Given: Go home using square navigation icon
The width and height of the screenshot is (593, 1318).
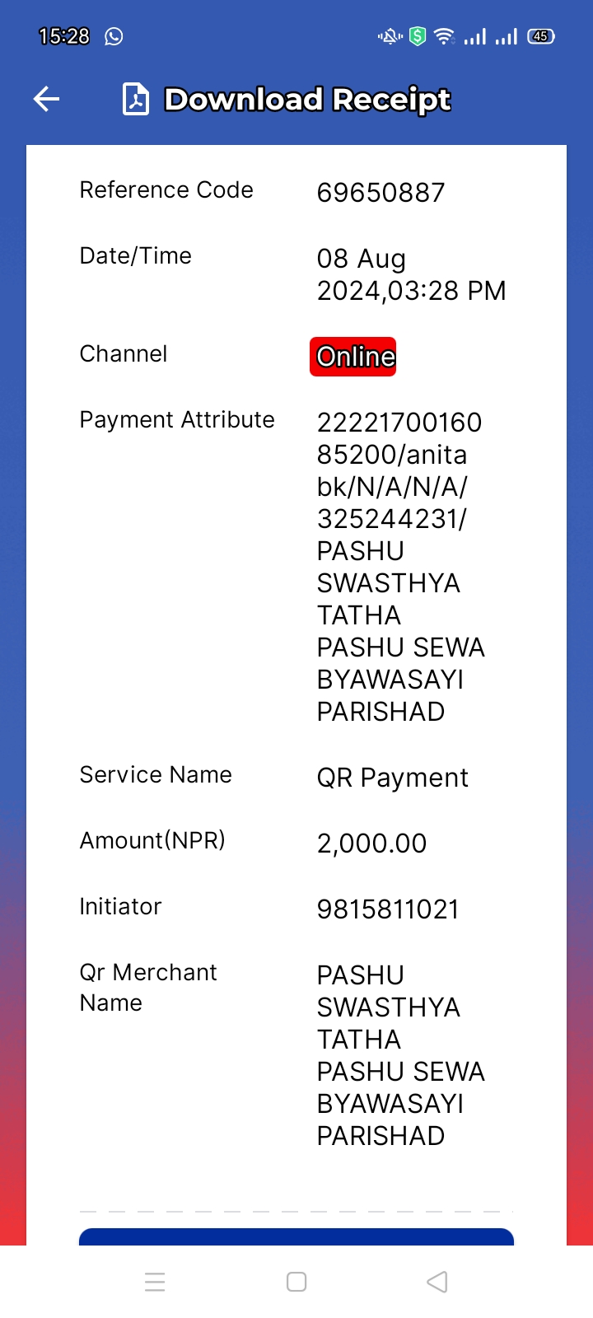Looking at the screenshot, I should pyautogui.click(x=296, y=1282).
